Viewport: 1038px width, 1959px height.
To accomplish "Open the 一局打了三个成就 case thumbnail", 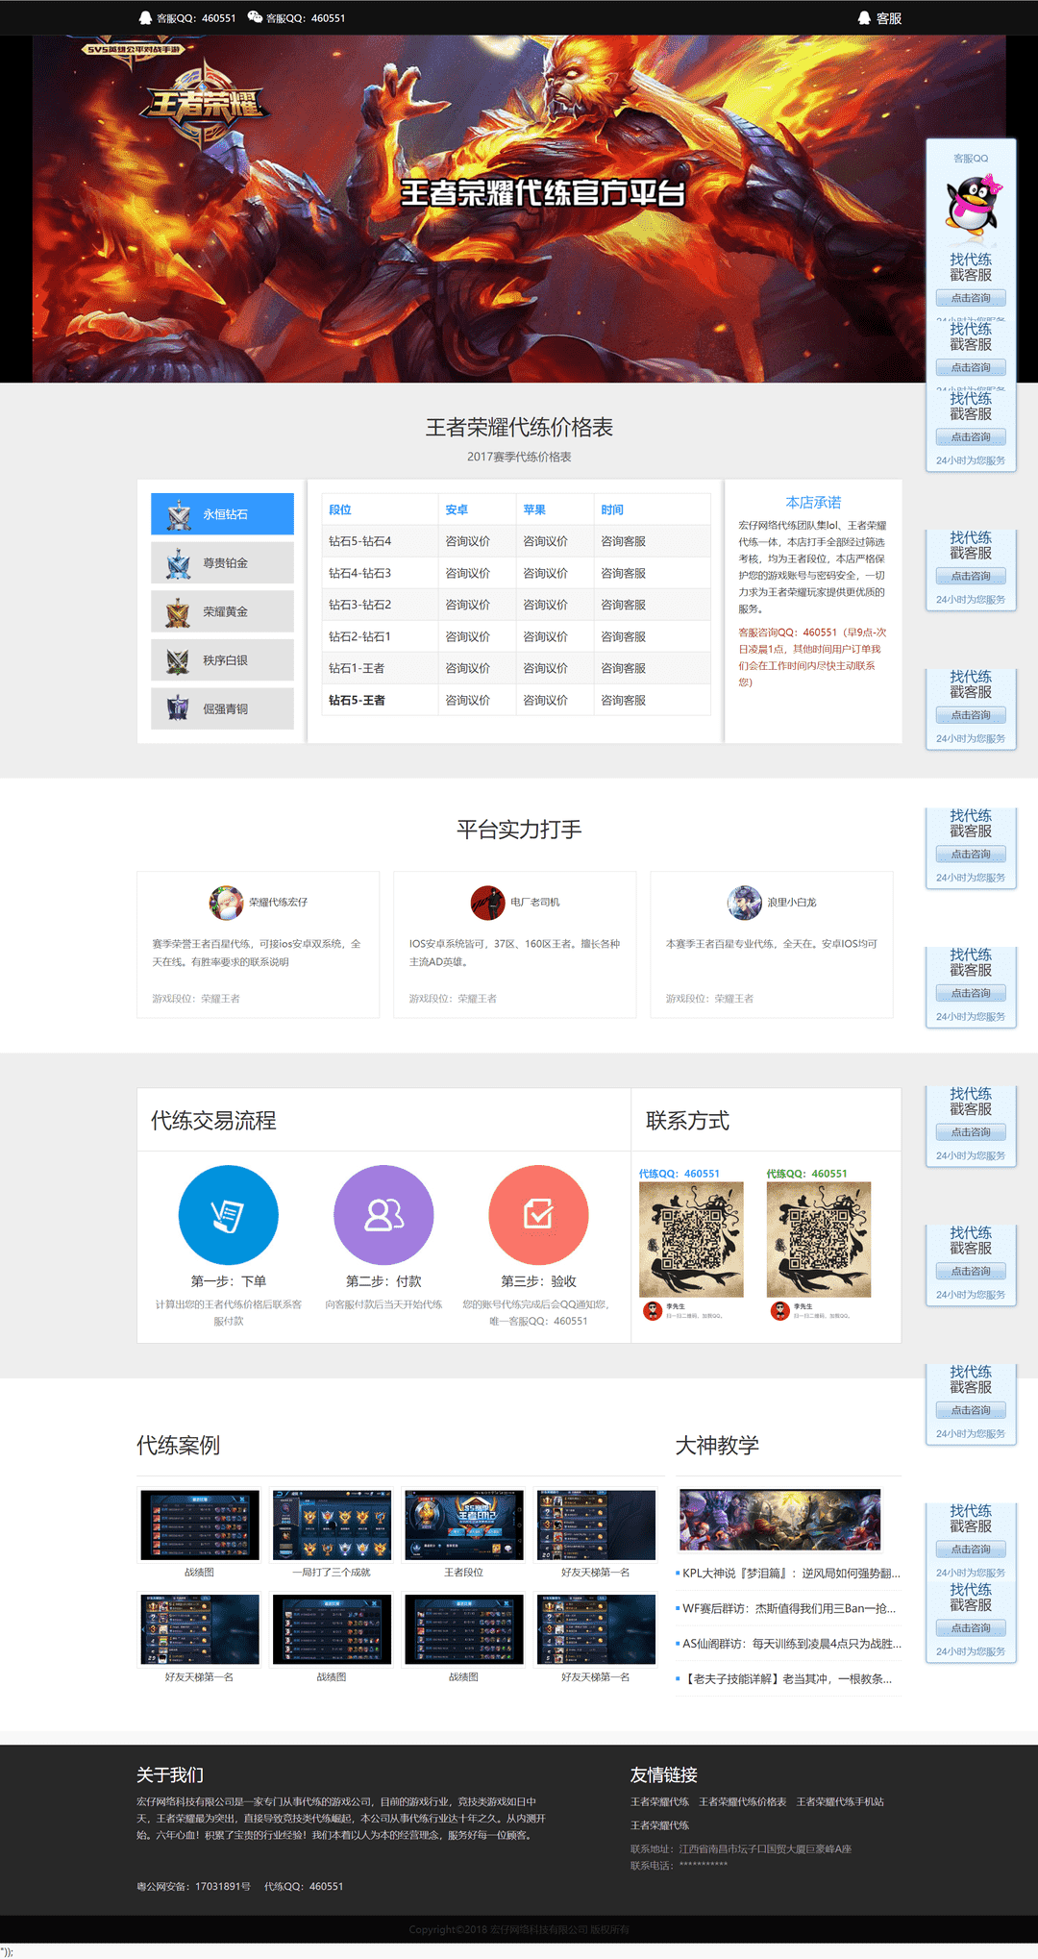I will [x=332, y=1525].
